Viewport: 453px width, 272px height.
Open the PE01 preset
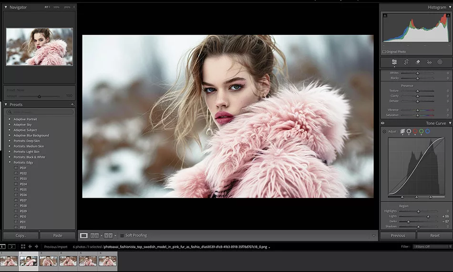click(x=23, y=168)
